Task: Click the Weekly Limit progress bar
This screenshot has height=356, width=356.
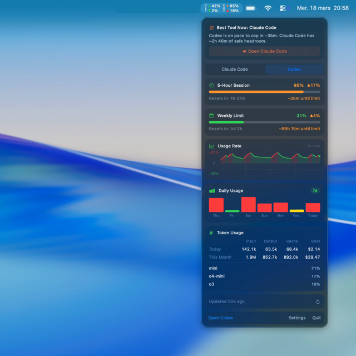Action: coord(265,122)
